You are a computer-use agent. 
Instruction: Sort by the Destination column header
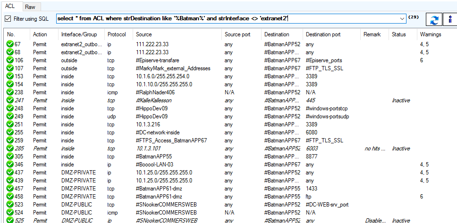[x=282, y=34]
